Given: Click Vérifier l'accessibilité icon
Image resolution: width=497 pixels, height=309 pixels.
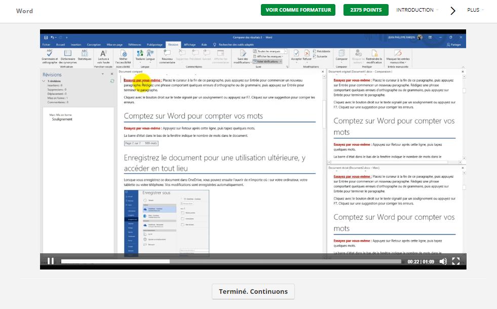Looking at the screenshot, I should click(123, 56).
